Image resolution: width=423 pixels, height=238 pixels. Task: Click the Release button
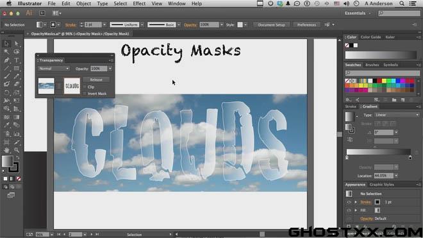(96, 80)
